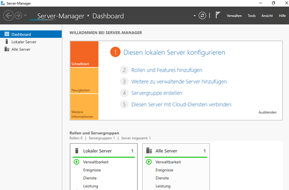Open Lokaler Server tile header
The image size is (289, 190).
[104, 151]
